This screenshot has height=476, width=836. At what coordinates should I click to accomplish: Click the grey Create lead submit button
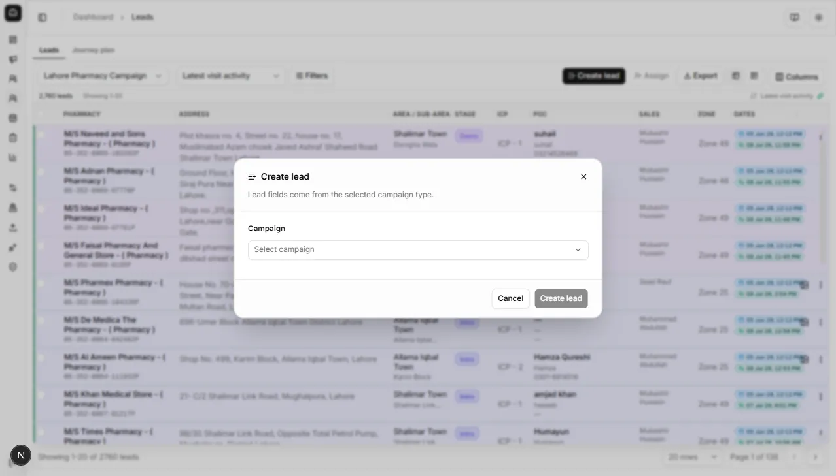pos(561,298)
